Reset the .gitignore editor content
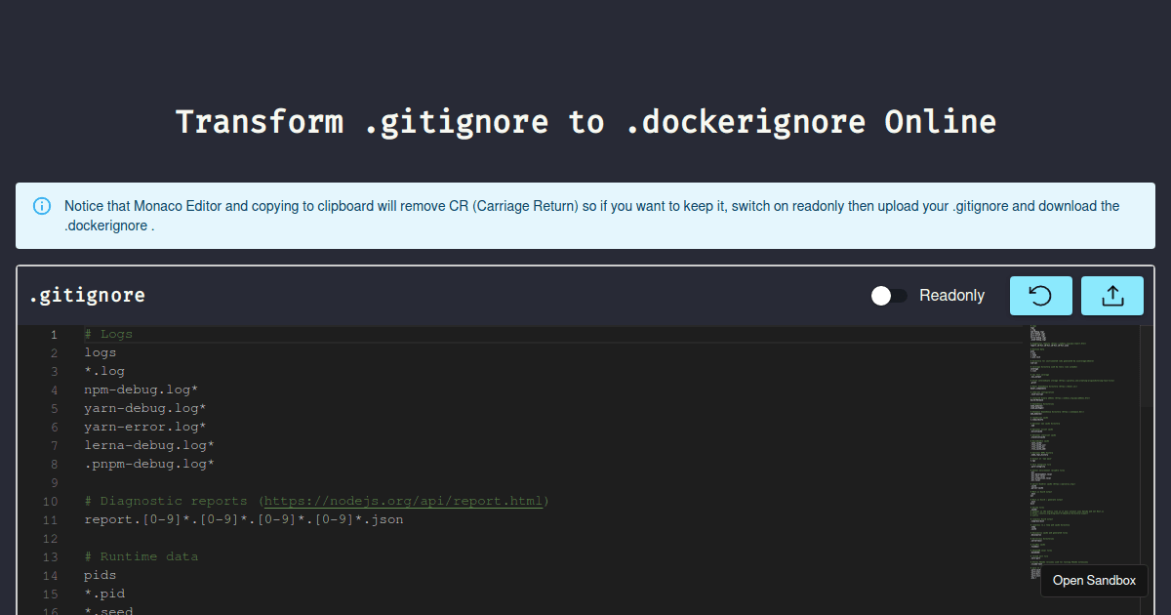The width and height of the screenshot is (1171, 615). click(1040, 295)
